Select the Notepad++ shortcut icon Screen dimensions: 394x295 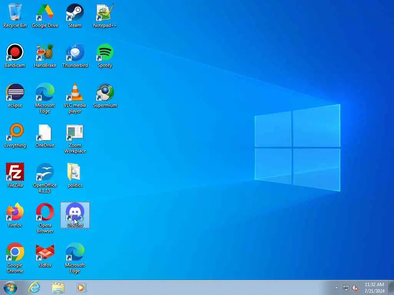click(x=105, y=15)
